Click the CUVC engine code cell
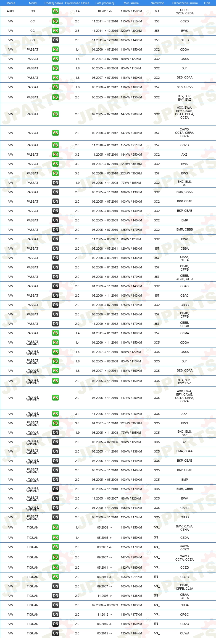This screenshot has width=216, height=638. (185, 624)
